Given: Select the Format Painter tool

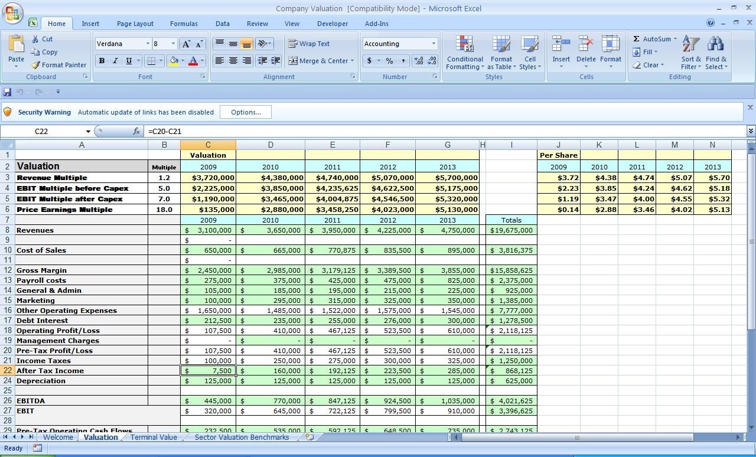Looking at the screenshot, I should [x=59, y=65].
